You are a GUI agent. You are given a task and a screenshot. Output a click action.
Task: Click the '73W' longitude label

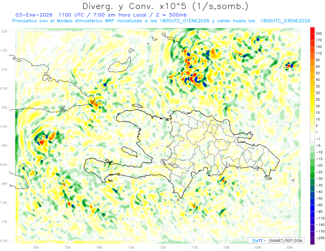[131, 247]
